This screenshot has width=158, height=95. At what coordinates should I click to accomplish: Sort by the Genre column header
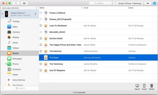point(143,8)
